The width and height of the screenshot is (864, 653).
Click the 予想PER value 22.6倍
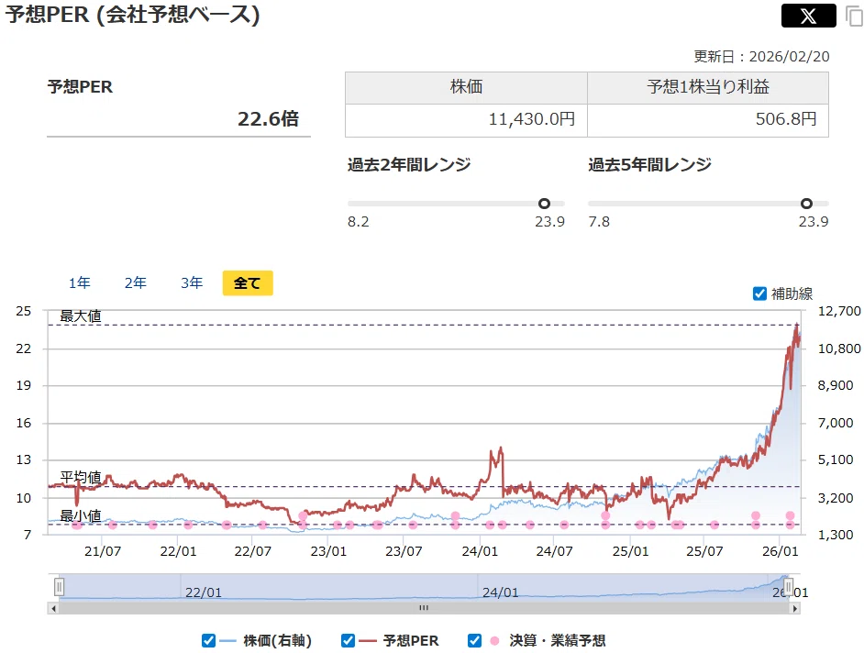pyautogui.click(x=269, y=118)
